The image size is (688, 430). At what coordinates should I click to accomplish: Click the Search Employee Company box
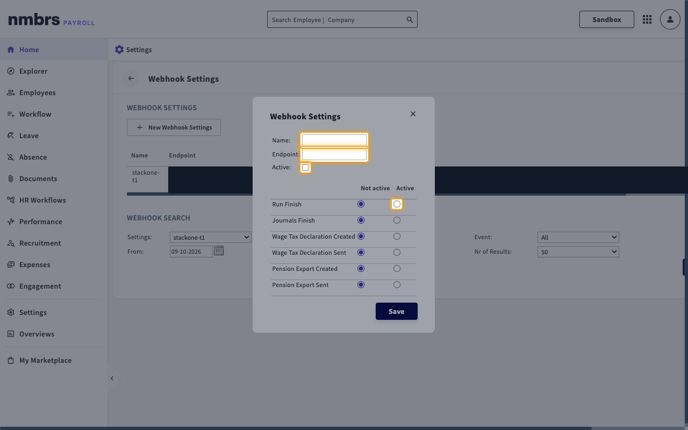342,20
